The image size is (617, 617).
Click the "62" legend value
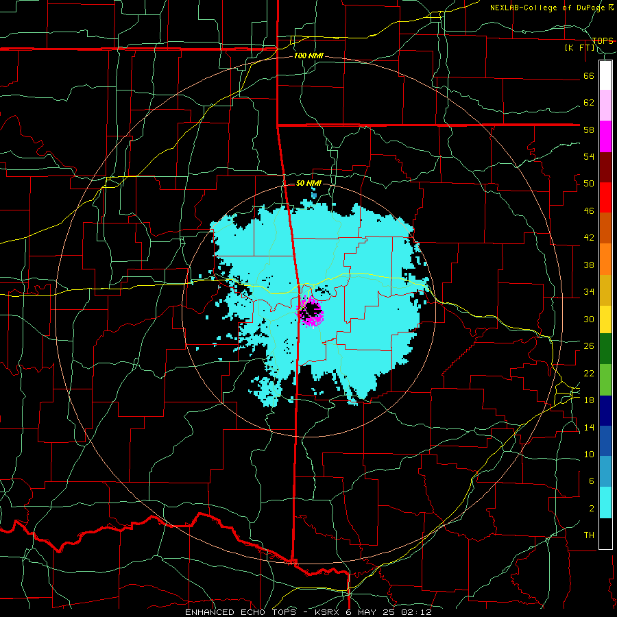click(x=589, y=102)
